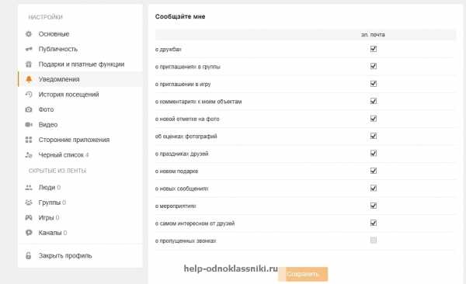Click the История посещений clock icon
Screen dimensions: 466x284
coord(29,95)
